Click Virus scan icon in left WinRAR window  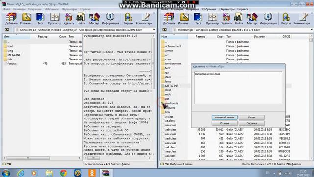point(128,19)
